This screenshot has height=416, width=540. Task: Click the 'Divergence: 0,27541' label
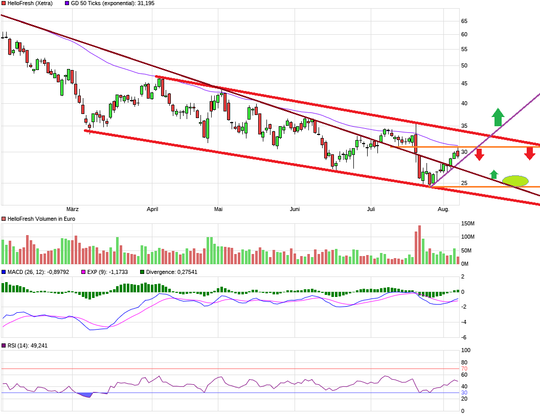click(x=171, y=272)
